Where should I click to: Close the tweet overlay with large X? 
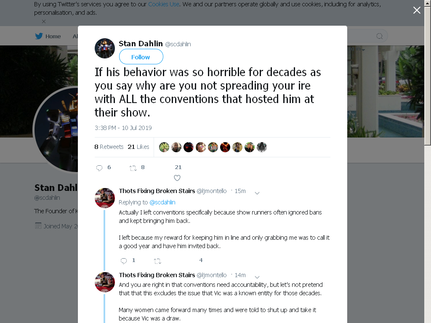coord(417,10)
